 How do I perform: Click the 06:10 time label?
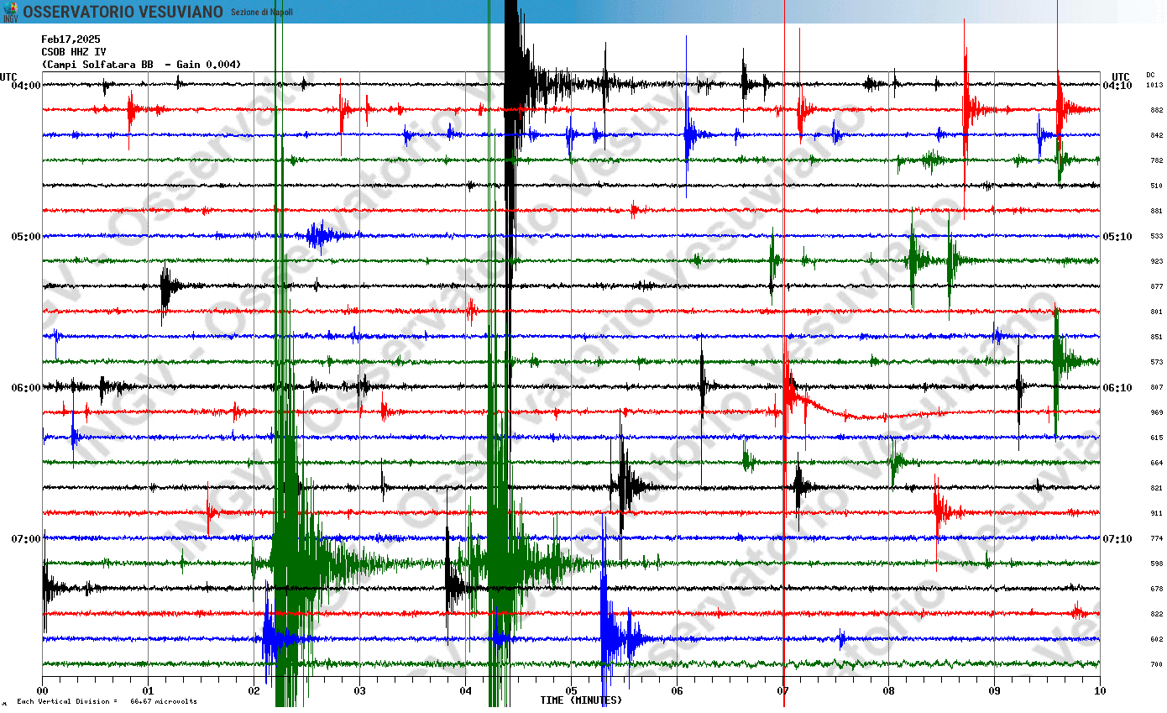pos(1117,387)
